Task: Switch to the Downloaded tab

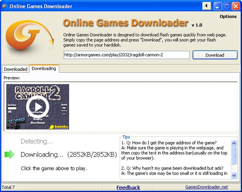Action: (x=16, y=69)
